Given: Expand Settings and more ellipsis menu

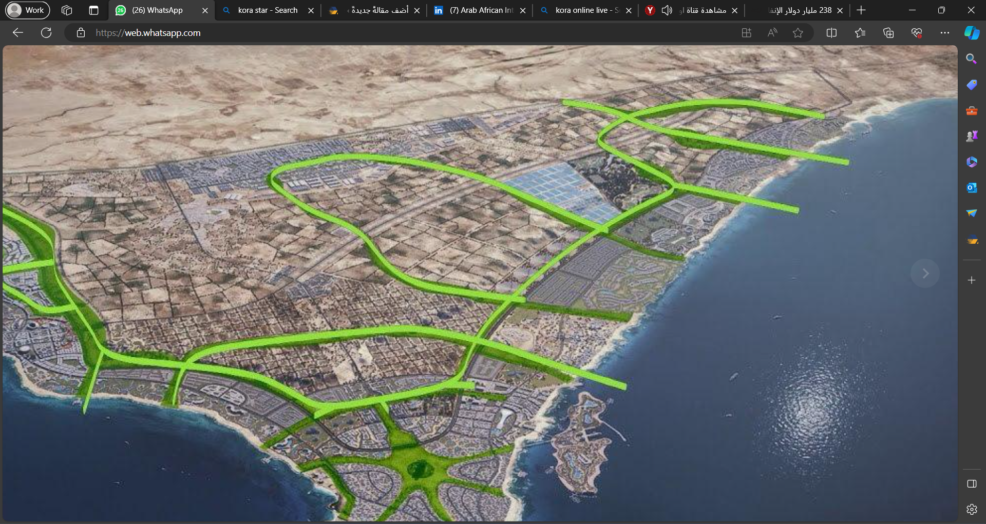Looking at the screenshot, I should 944,33.
